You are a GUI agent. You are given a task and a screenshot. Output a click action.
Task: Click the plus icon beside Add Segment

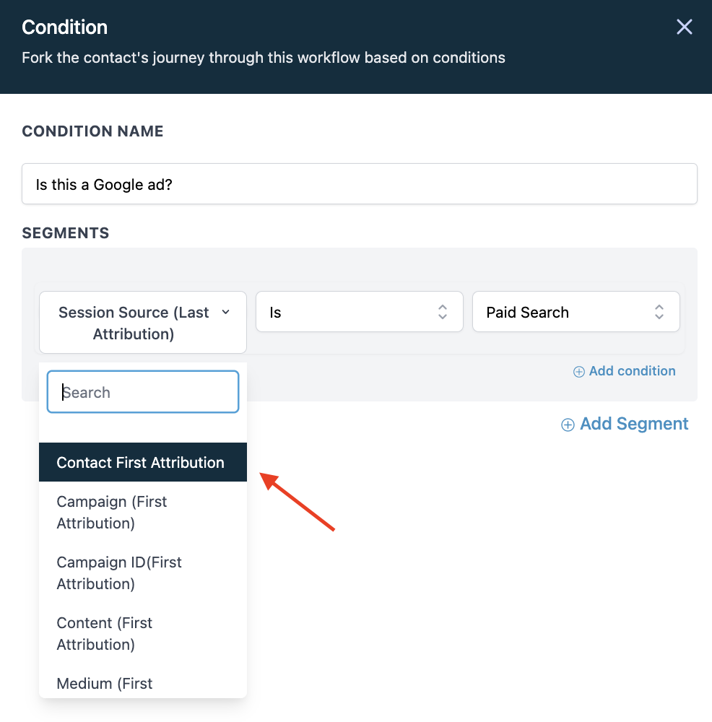click(568, 425)
